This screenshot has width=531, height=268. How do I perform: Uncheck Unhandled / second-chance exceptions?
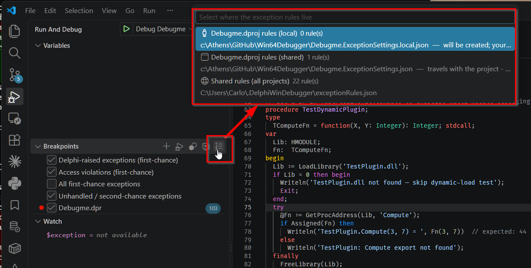point(51,196)
